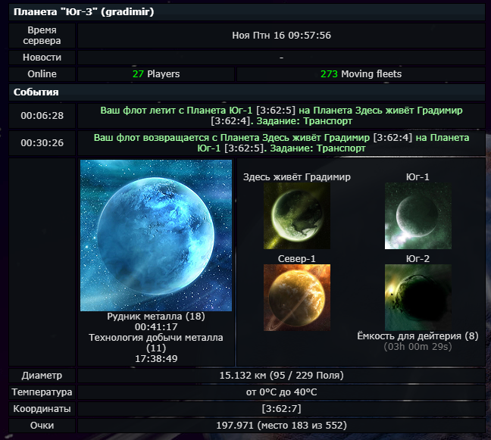Open the Юг-2 dark planet icon

418,298
